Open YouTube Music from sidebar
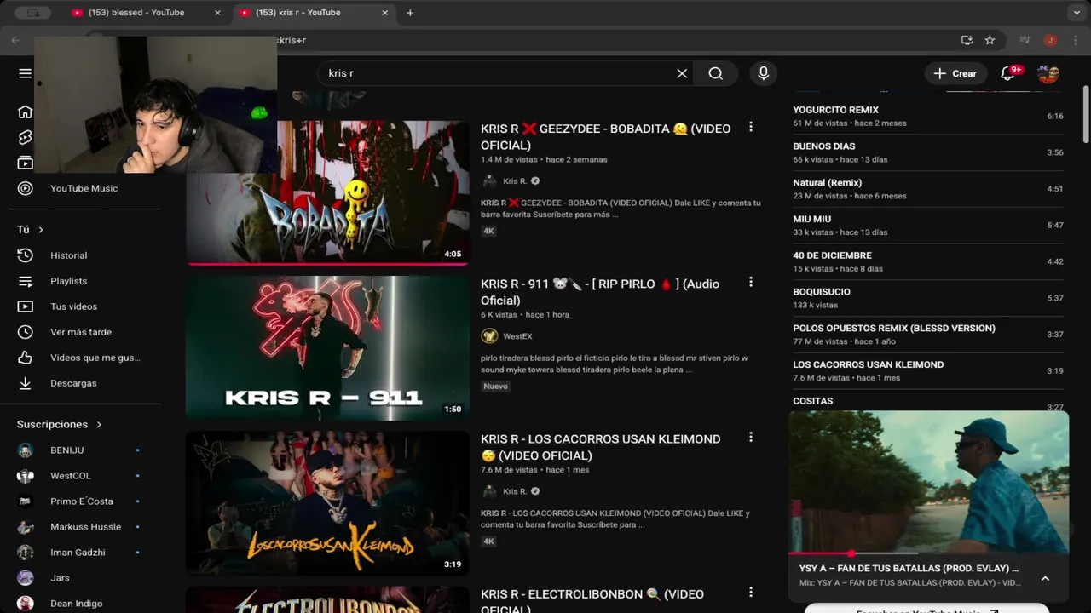The width and height of the screenshot is (1091, 613). pos(84,188)
